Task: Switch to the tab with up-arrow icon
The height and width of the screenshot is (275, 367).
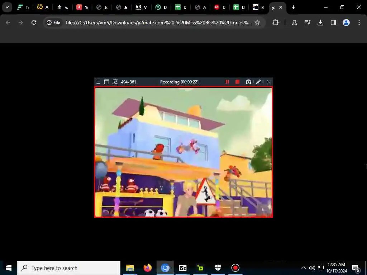Action: coord(63,7)
